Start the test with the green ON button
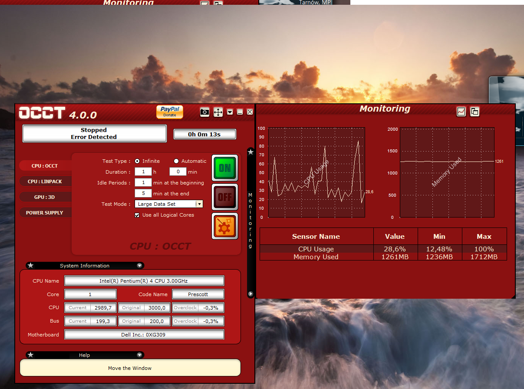This screenshot has width=524, height=389. pyautogui.click(x=225, y=168)
